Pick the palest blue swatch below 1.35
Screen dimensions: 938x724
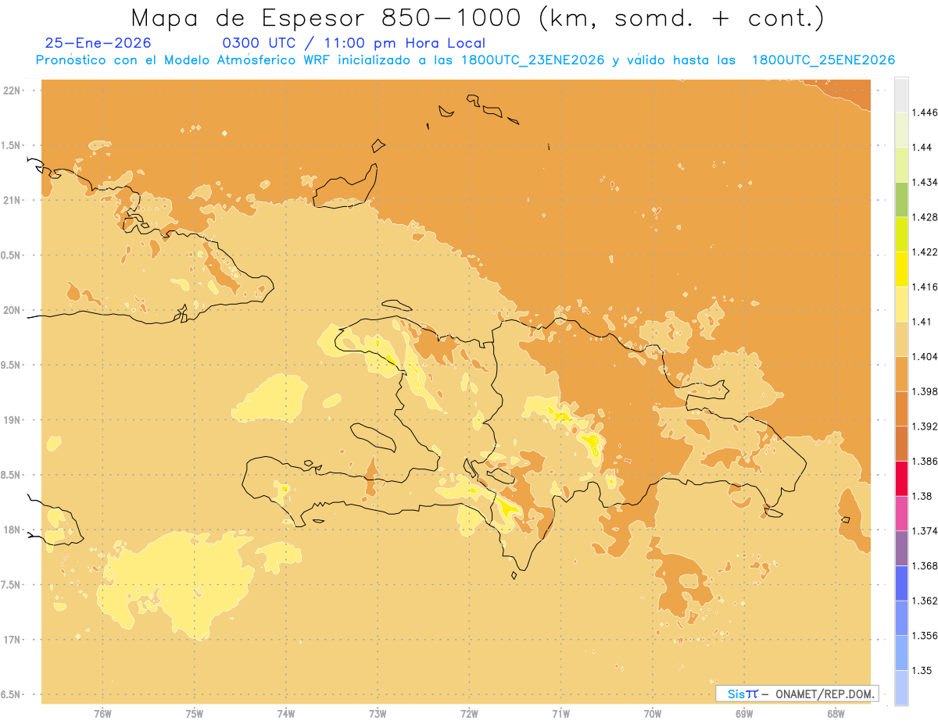tap(901, 687)
